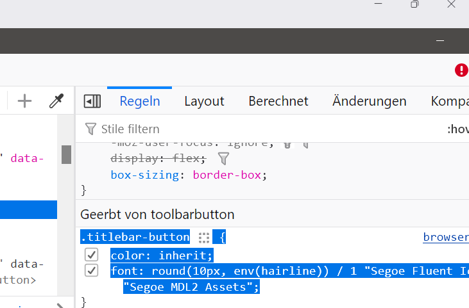Viewport: 469px width, 308px height.
Task: Toggle the three-pane inspector sidebar icon
Action: tap(92, 101)
